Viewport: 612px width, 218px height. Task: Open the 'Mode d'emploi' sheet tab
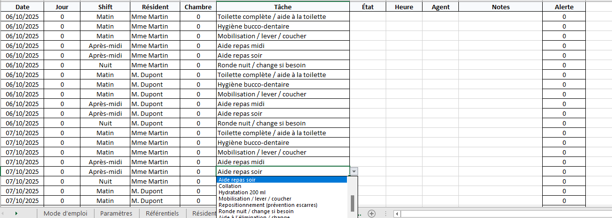click(65, 213)
